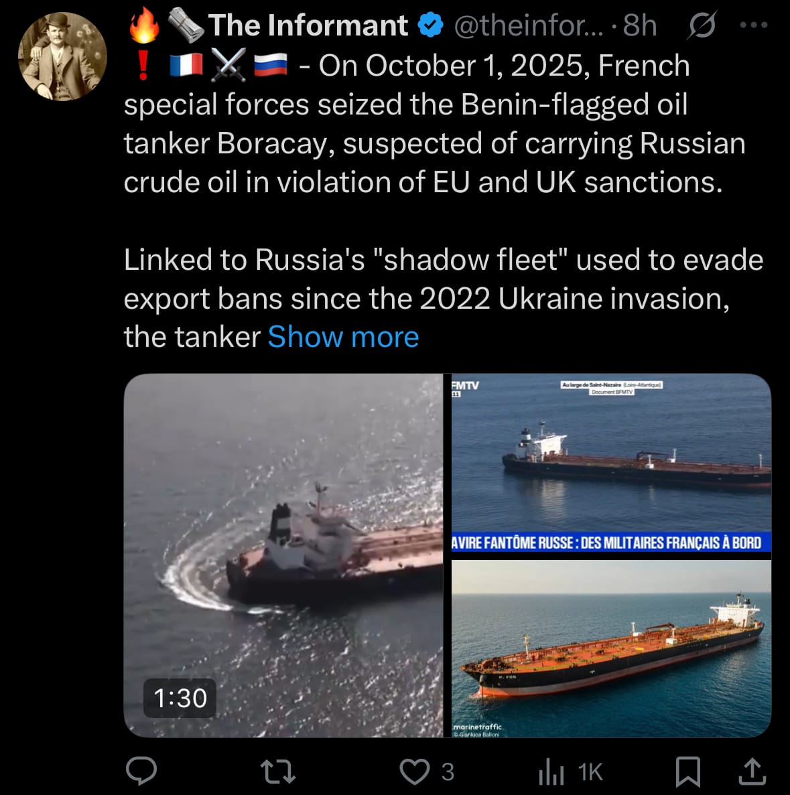Click the blue verified checkmark badge
The width and height of the screenshot is (790, 795).
(430, 25)
